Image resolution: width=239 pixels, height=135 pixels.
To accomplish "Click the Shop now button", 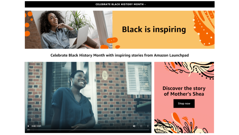I will point(184,104).
